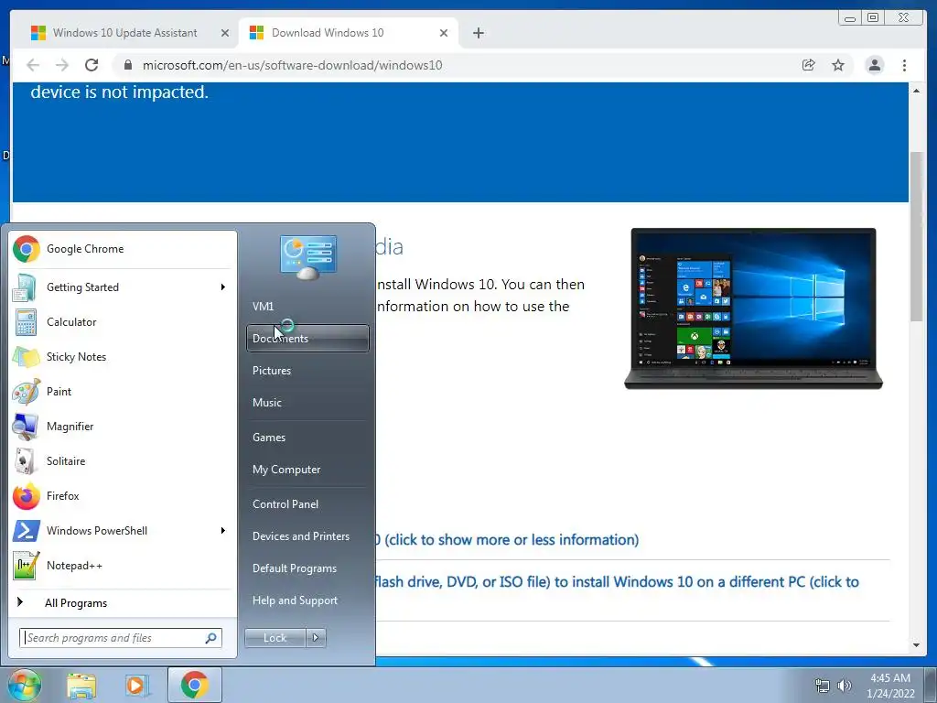Open Pictures from Start menu
Viewport: 937px width, 703px height.
pyautogui.click(x=307, y=371)
